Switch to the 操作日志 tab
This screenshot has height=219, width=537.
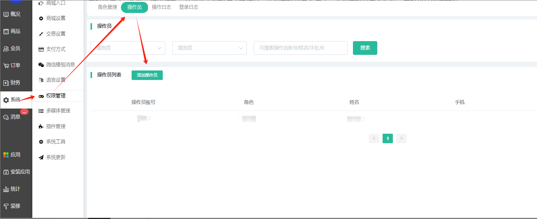[x=161, y=7]
